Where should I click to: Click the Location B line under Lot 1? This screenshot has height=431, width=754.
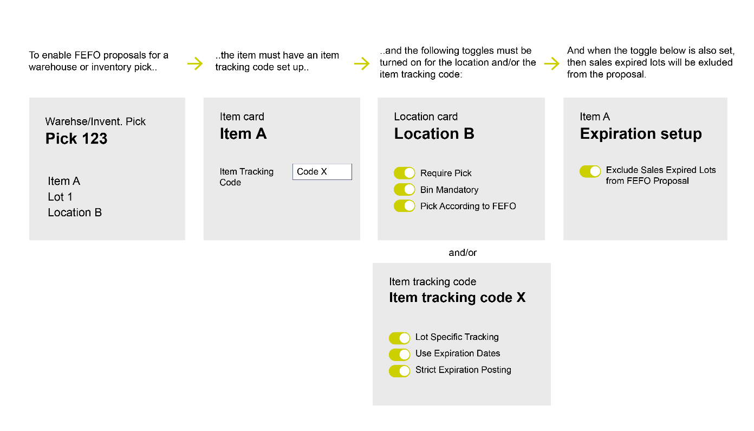[75, 213]
